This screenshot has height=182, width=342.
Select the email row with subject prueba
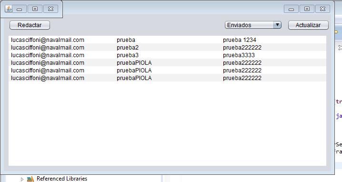(167, 40)
